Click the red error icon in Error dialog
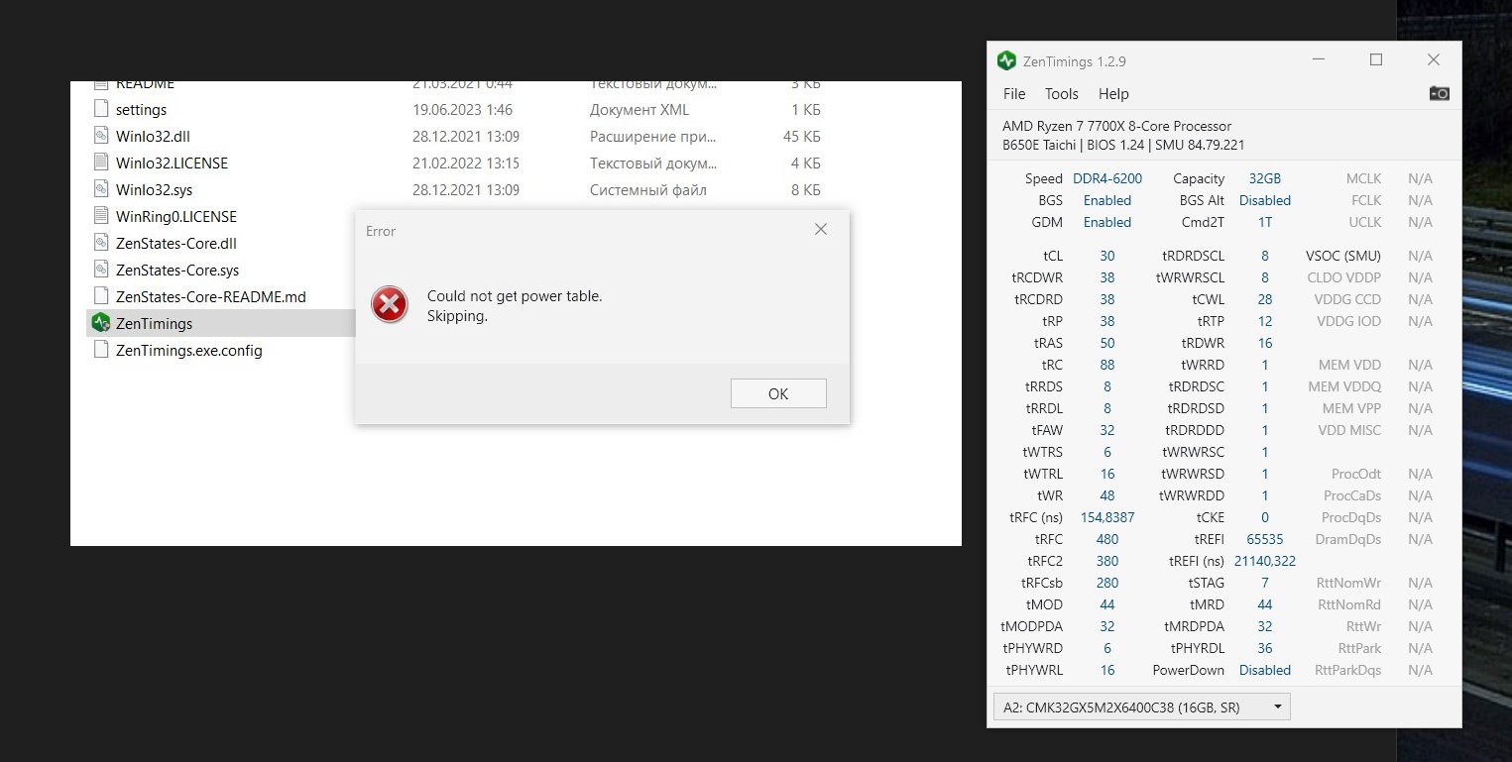The height and width of the screenshot is (762, 1512). (x=390, y=304)
